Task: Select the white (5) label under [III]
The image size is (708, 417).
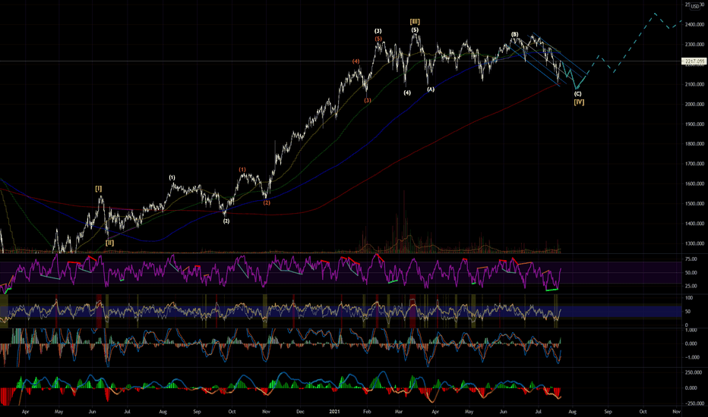Action: pyautogui.click(x=415, y=30)
